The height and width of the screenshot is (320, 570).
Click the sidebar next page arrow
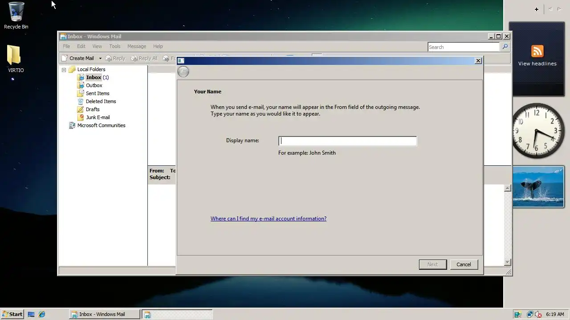tap(559, 9)
